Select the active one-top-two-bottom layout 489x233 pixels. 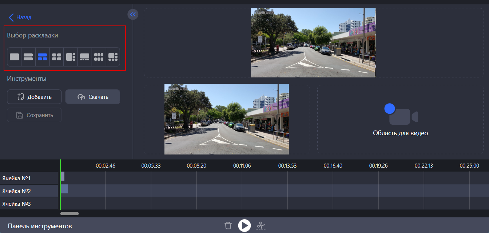tap(43, 57)
